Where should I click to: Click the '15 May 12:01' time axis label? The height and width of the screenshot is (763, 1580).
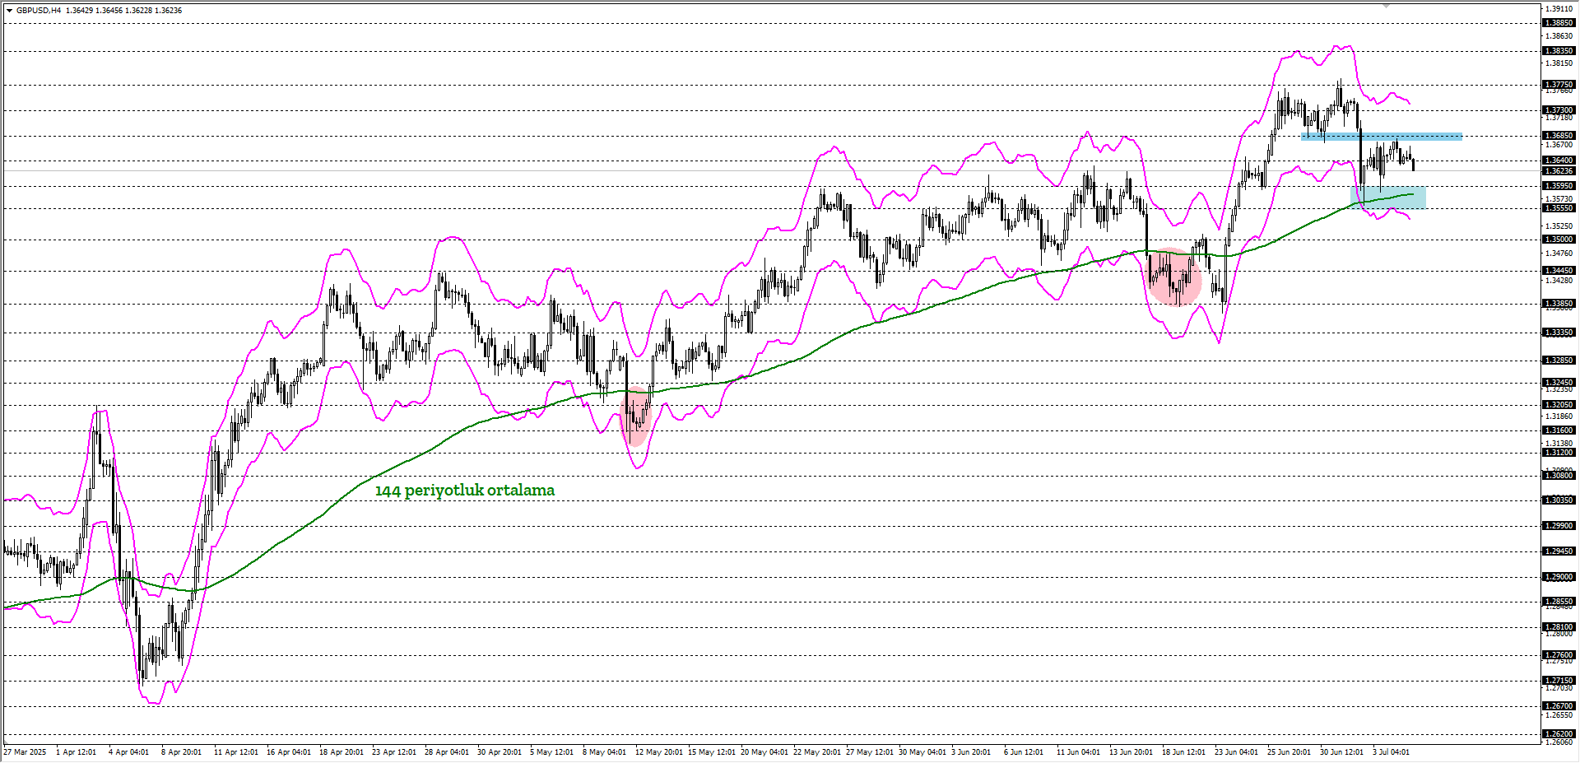(x=711, y=752)
